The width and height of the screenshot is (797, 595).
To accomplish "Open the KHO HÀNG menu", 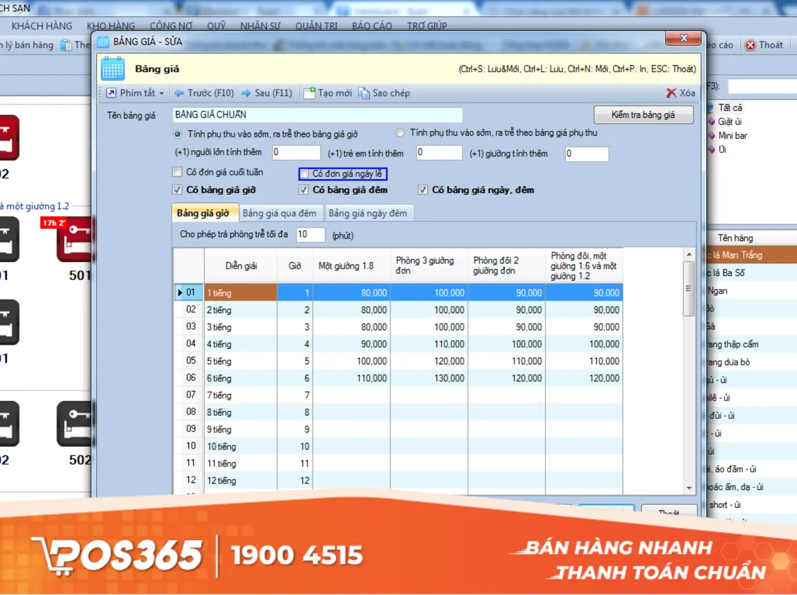I will click(x=111, y=26).
